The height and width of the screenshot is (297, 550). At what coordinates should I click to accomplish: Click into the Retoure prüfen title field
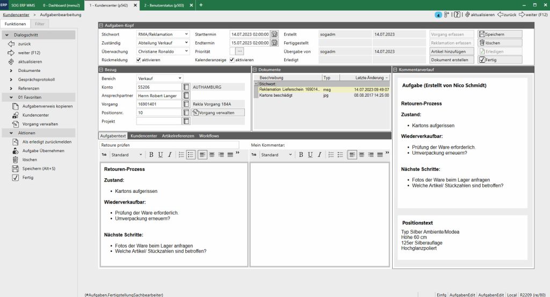tap(169, 145)
